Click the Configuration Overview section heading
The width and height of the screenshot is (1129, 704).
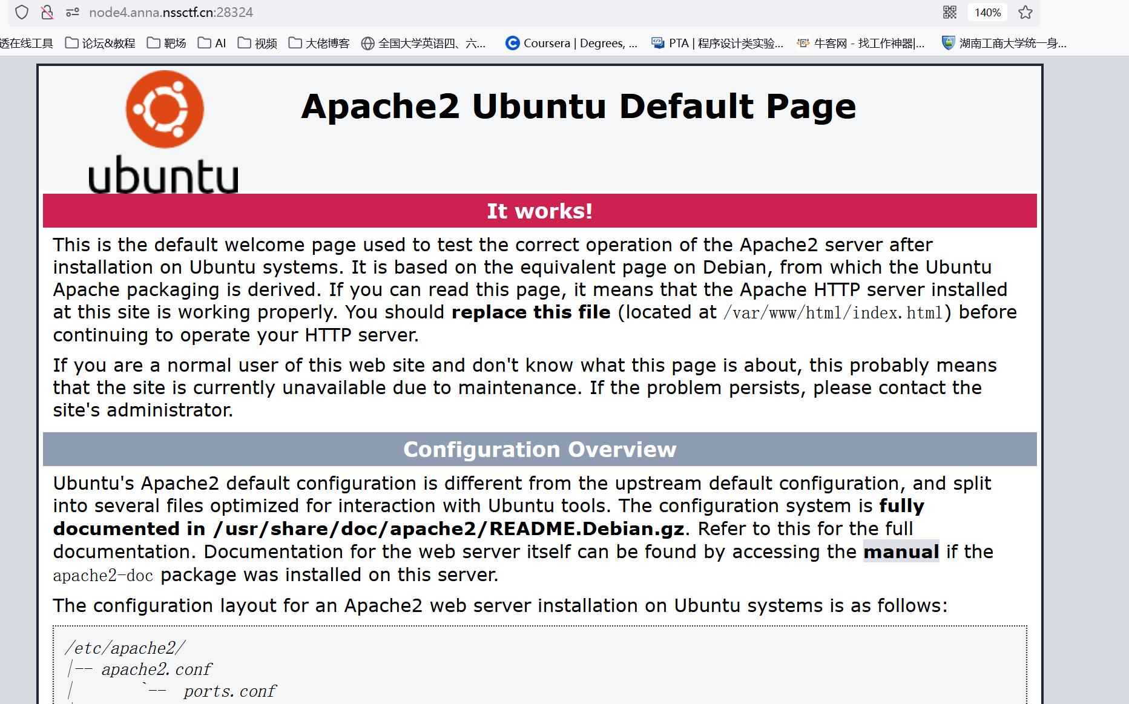pos(539,449)
